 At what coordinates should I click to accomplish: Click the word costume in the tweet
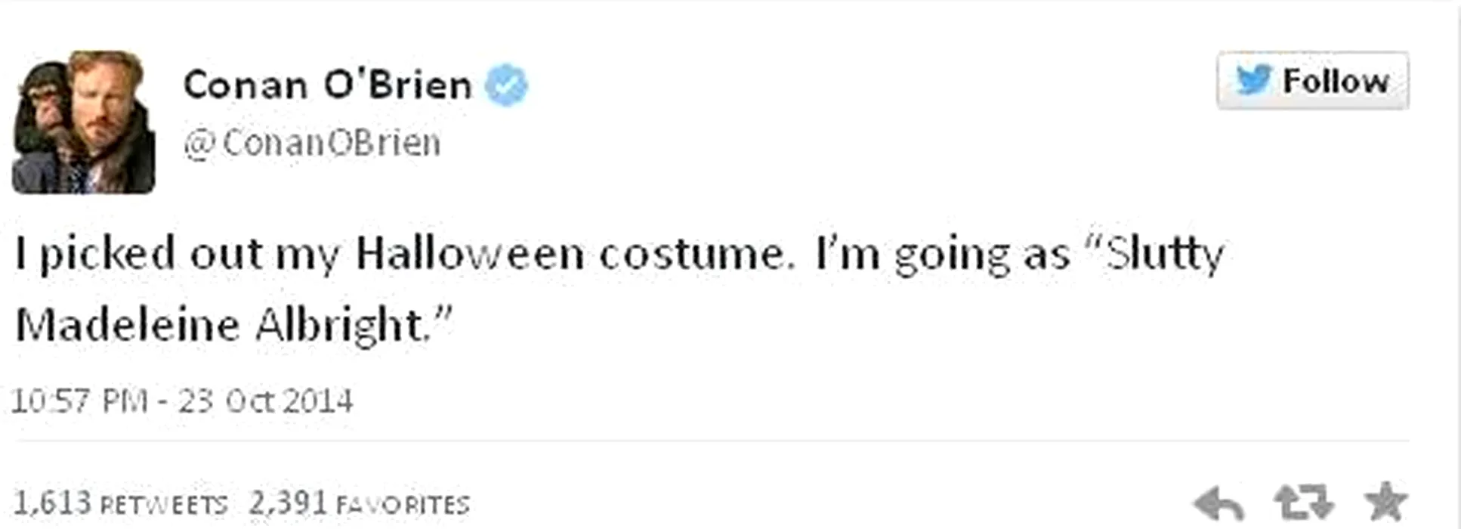point(692,255)
